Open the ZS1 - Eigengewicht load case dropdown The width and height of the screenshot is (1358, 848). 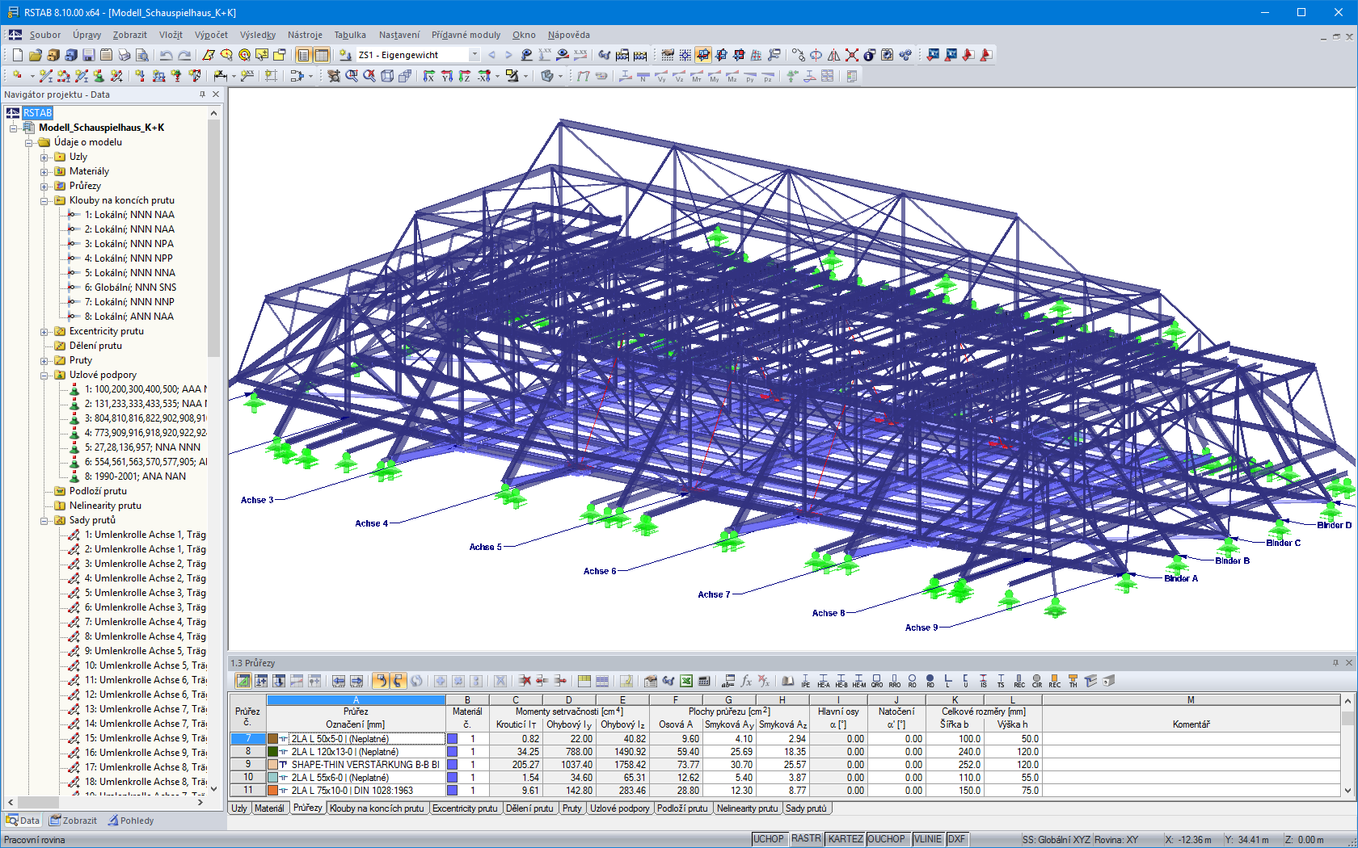click(473, 55)
